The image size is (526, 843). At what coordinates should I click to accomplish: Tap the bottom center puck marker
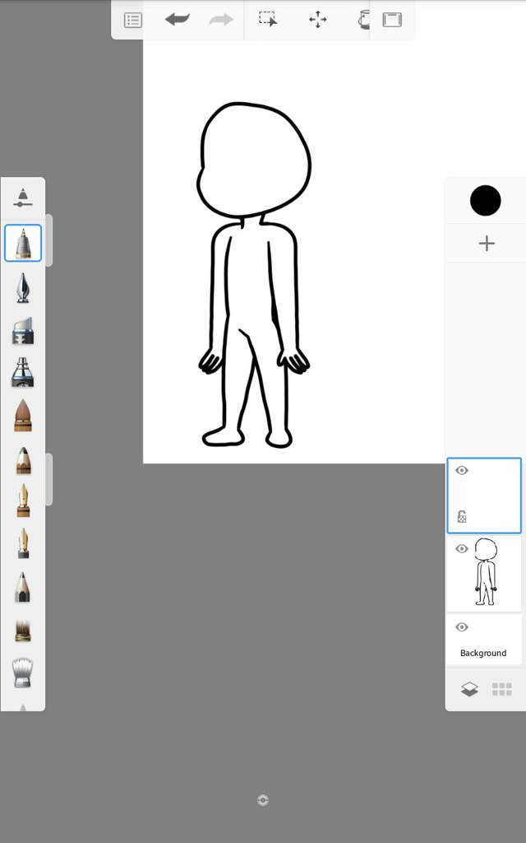tap(262, 800)
